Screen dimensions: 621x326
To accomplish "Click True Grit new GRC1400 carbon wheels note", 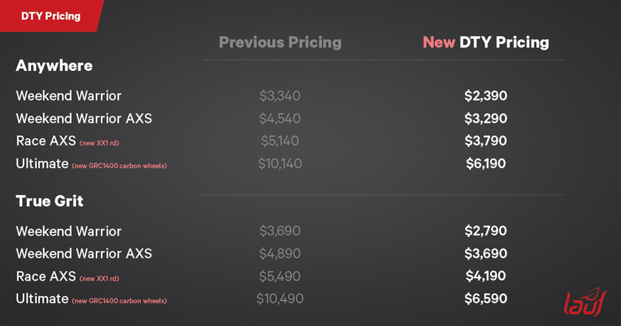I will (x=119, y=301).
